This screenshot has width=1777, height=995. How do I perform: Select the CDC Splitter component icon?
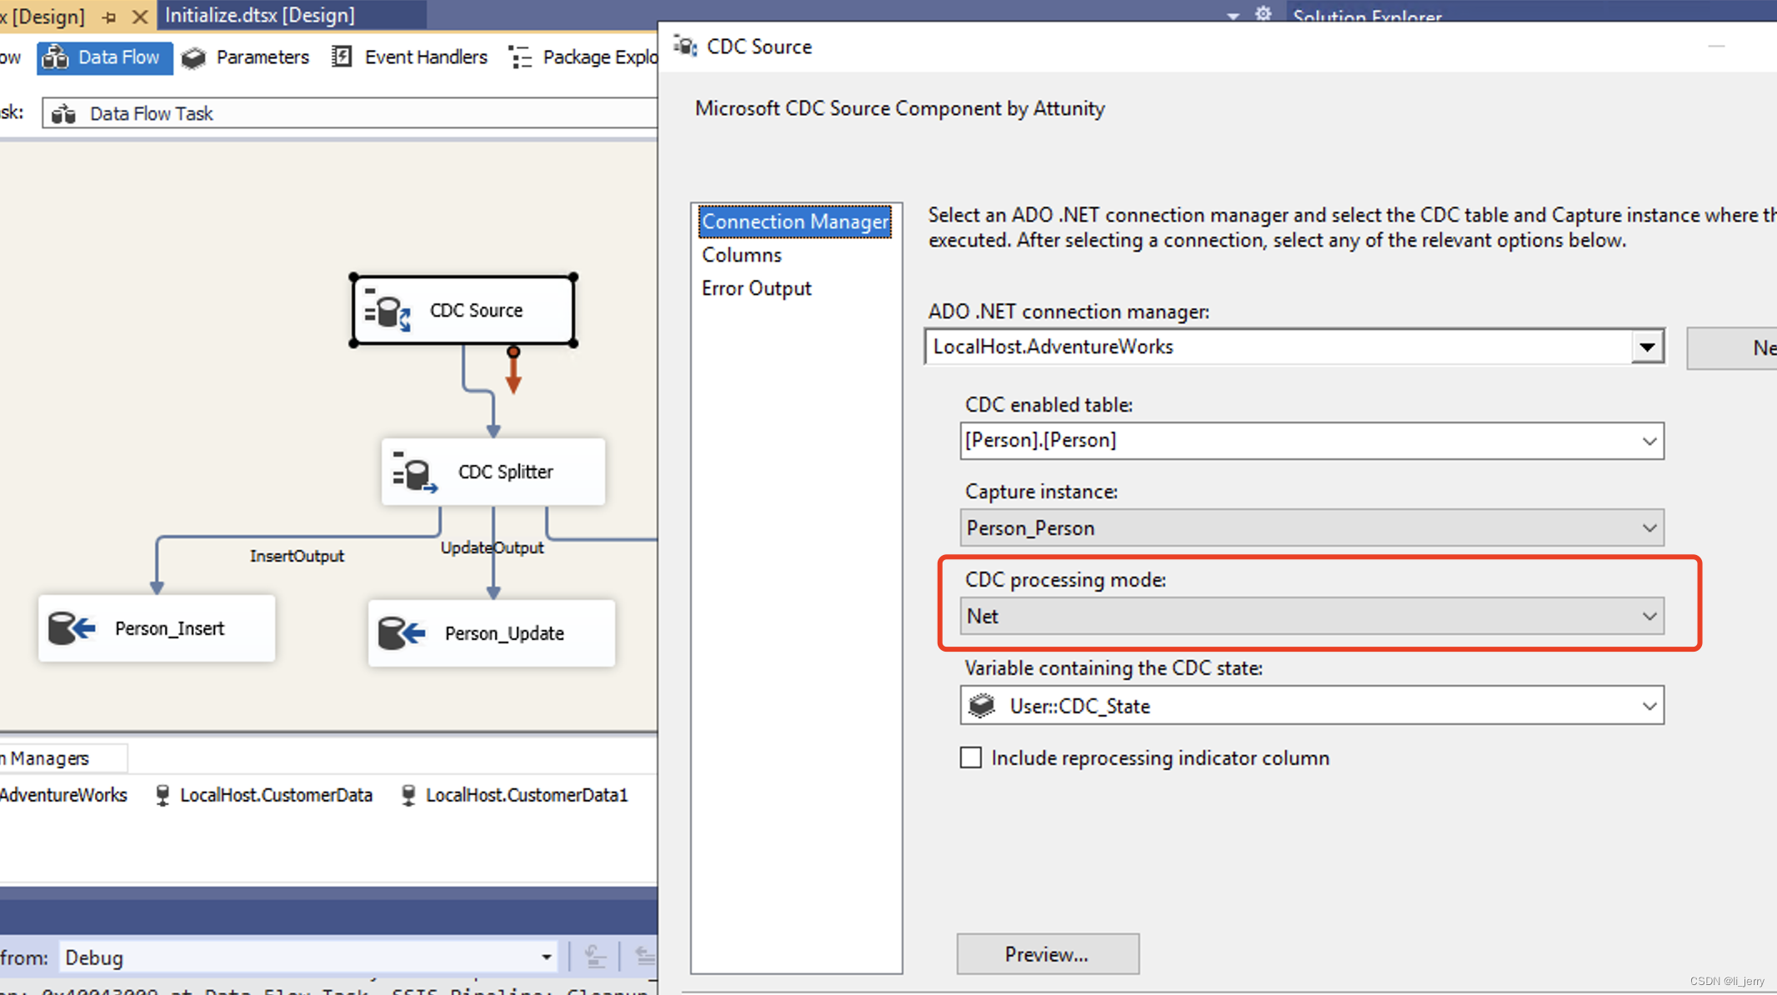click(414, 472)
